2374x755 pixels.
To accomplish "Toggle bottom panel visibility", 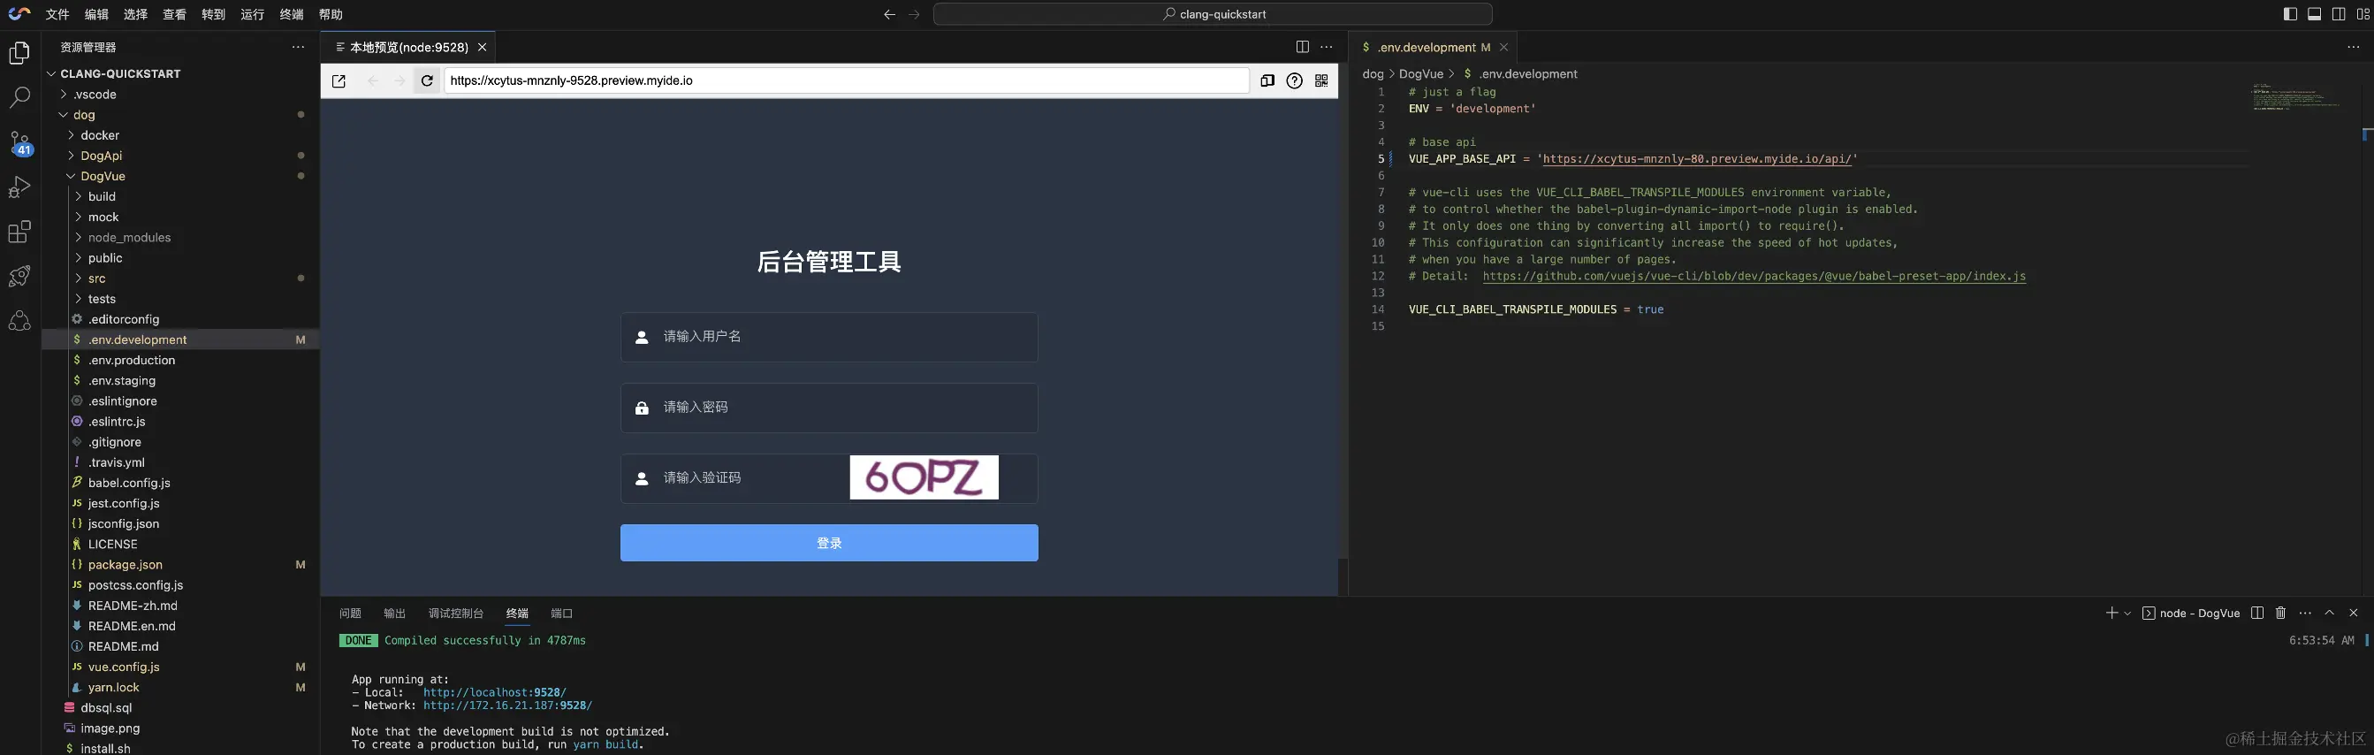I will [x=2314, y=15].
